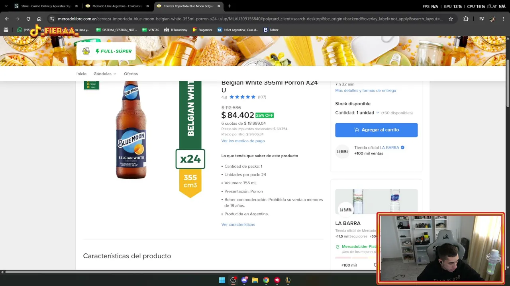Close the Stake Casino tab
The image size is (510, 286).
click(x=76, y=6)
